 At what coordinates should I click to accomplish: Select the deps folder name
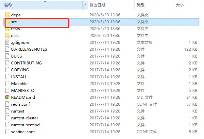click(x=16, y=15)
